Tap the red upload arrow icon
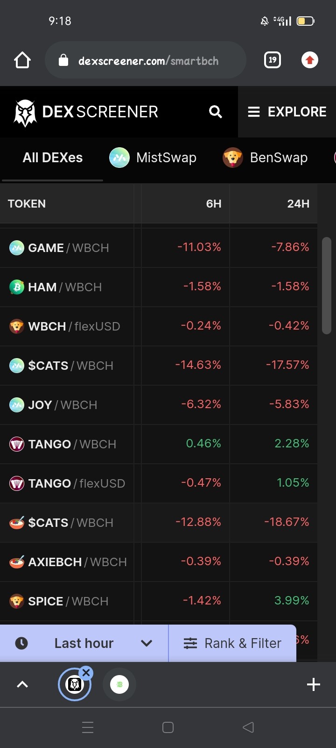 310,60
